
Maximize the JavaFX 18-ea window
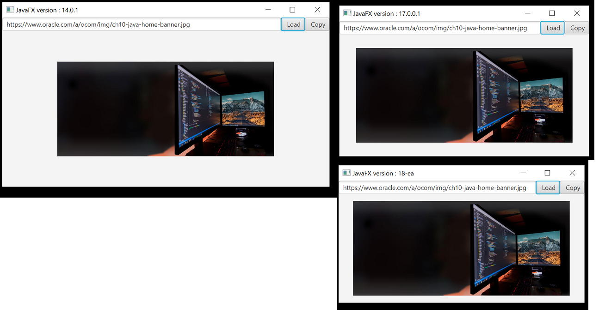pos(547,173)
